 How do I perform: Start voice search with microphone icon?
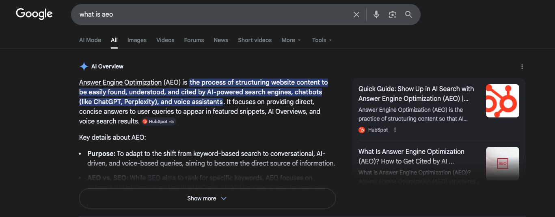pyautogui.click(x=376, y=15)
